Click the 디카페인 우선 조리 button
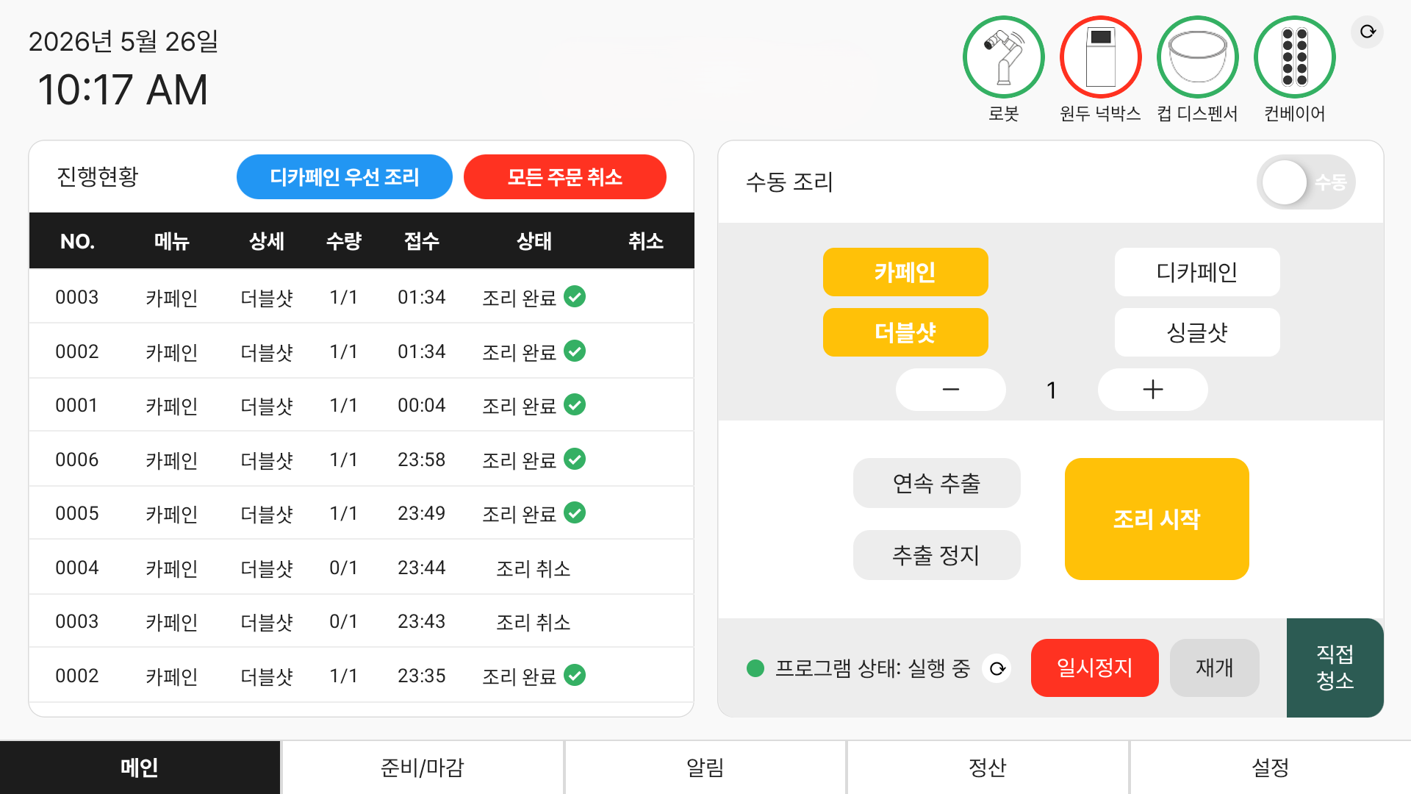This screenshot has height=794, width=1411. click(x=345, y=177)
